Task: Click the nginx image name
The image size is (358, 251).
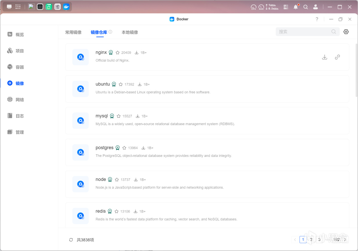Action: (x=101, y=52)
